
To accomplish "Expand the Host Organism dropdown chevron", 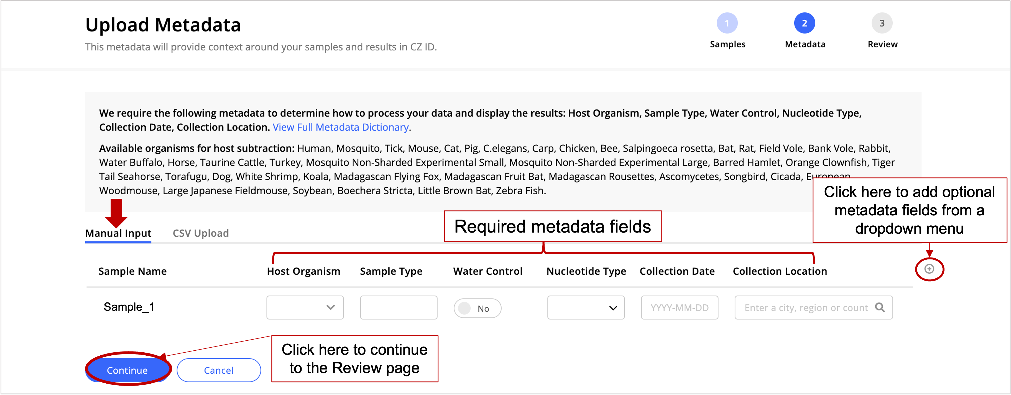I will point(330,307).
